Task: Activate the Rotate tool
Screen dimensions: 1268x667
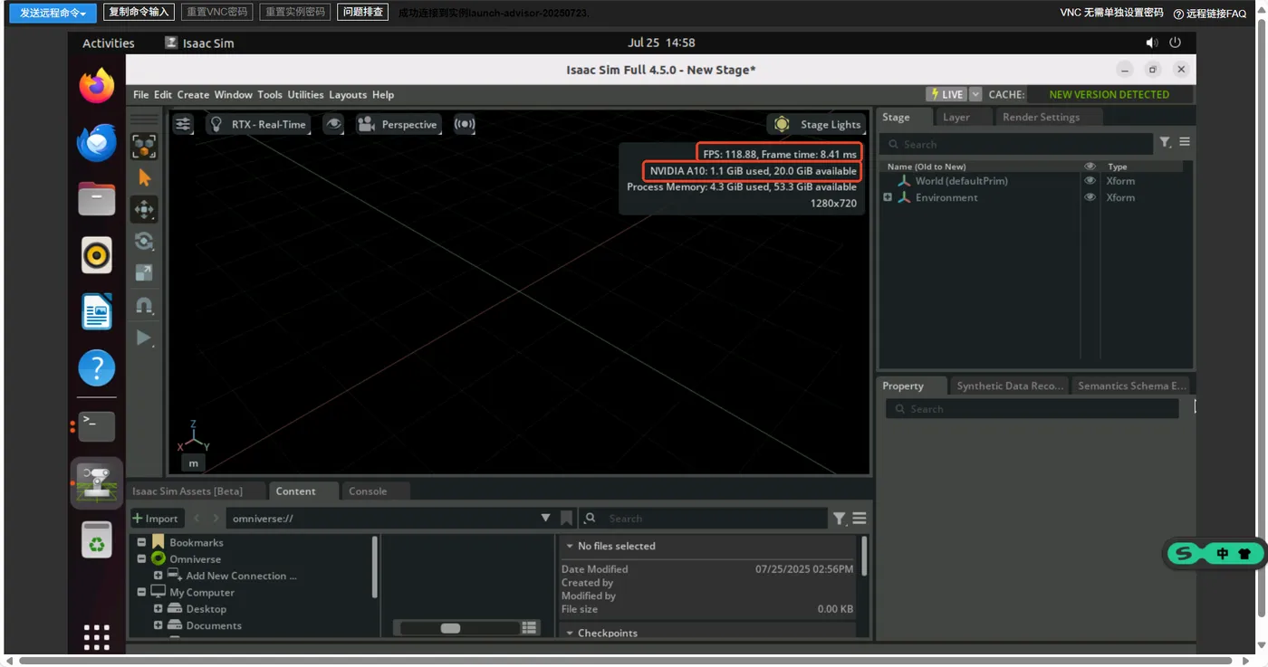Action: [x=144, y=242]
